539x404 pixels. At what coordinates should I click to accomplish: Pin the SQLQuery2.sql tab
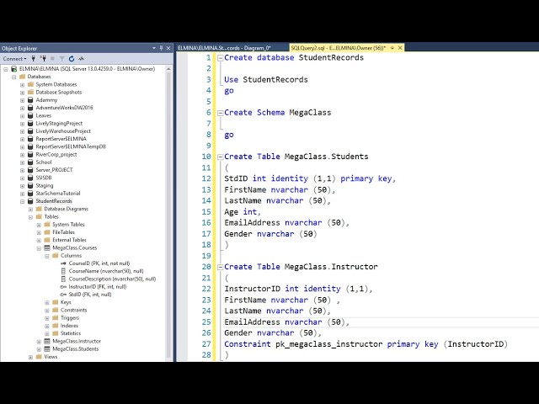(392, 48)
